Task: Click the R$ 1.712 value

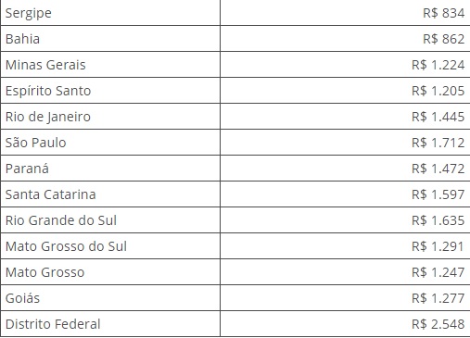Action: pos(438,143)
